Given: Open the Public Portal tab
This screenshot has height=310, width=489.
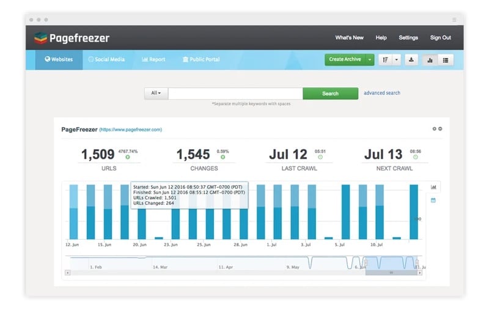Looking at the screenshot, I should [x=201, y=59].
